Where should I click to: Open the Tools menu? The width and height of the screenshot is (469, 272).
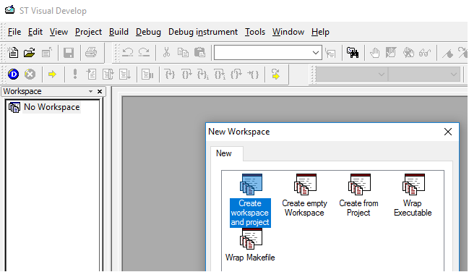pyautogui.click(x=255, y=32)
